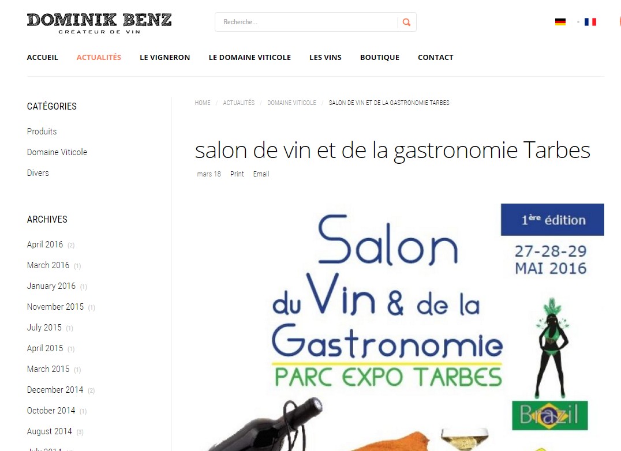Open the Contact page
Screen dimensions: 621x451
coord(435,57)
